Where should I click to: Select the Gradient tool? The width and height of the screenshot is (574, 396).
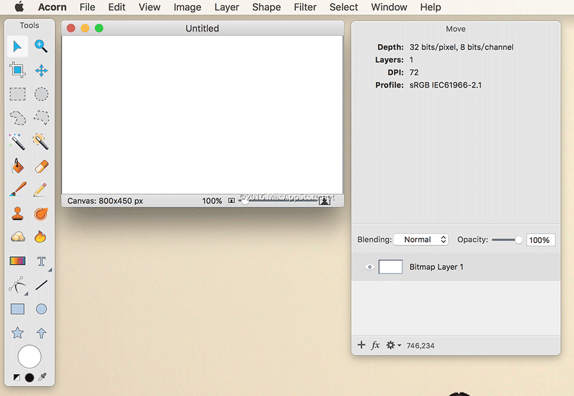17,261
